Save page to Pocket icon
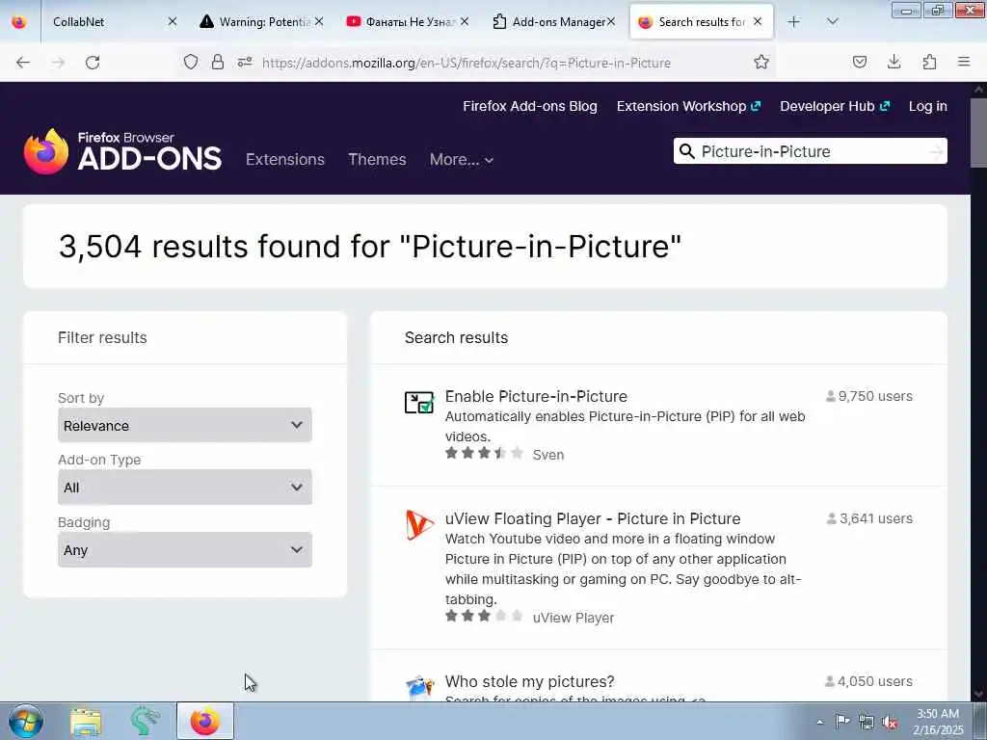 [x=860, y=62]
